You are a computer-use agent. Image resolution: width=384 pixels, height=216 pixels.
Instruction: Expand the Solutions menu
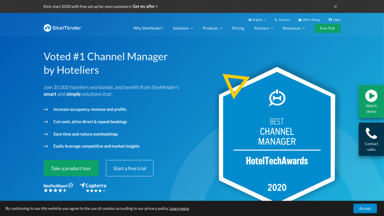point(183,28)
